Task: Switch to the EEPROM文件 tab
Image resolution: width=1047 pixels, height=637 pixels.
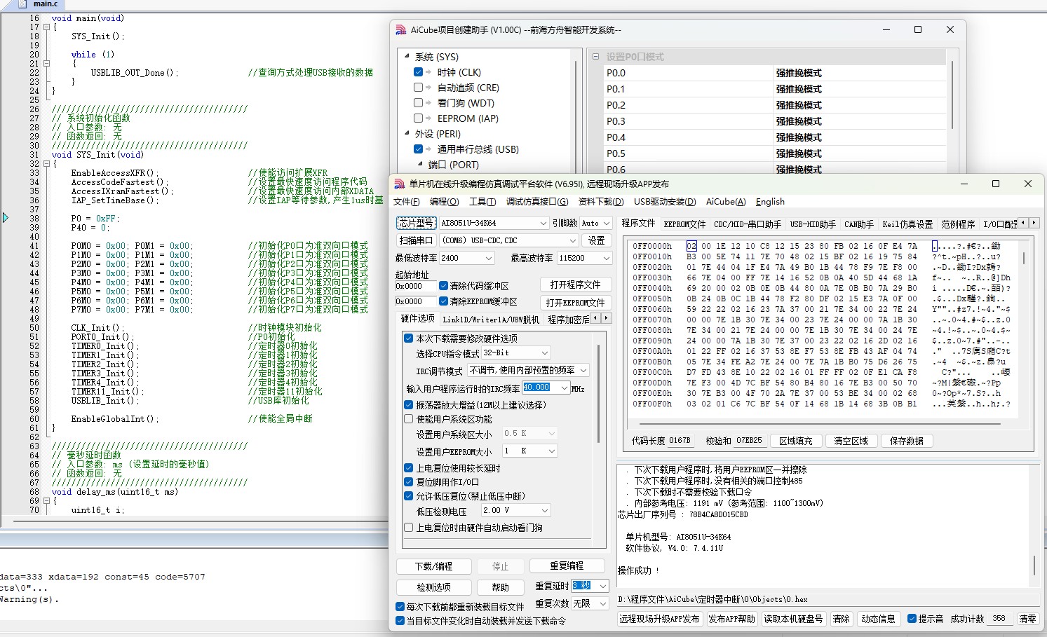Action: pos(684,224)
